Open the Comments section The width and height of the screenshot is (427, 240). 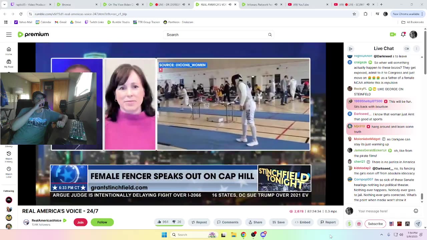[x=228, y=222]
